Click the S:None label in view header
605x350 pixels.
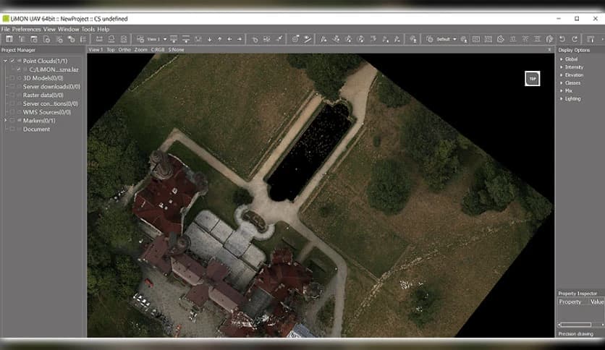tap(176, 50)
